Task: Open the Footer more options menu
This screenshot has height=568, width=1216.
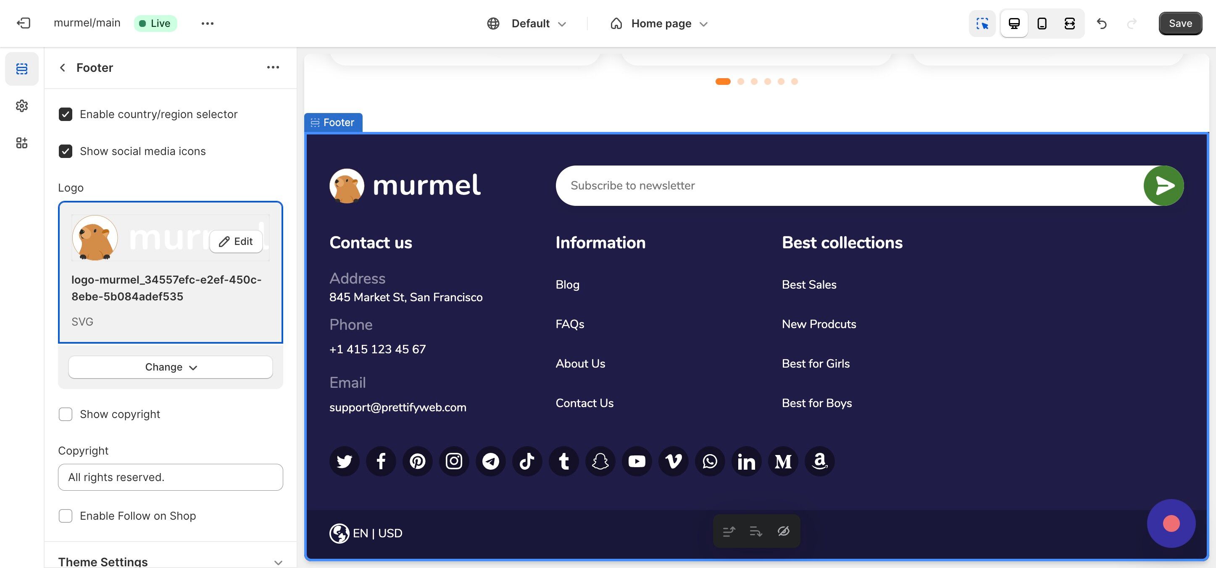Action: pos(273,68)
